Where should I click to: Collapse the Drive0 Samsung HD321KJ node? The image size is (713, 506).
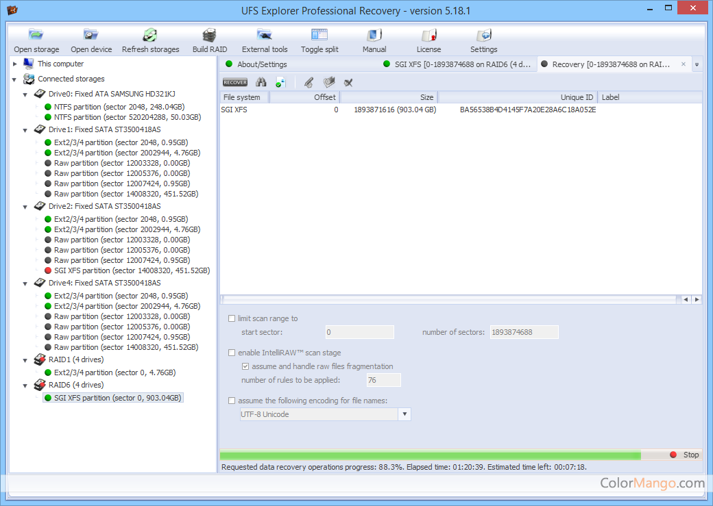(25, 94)
